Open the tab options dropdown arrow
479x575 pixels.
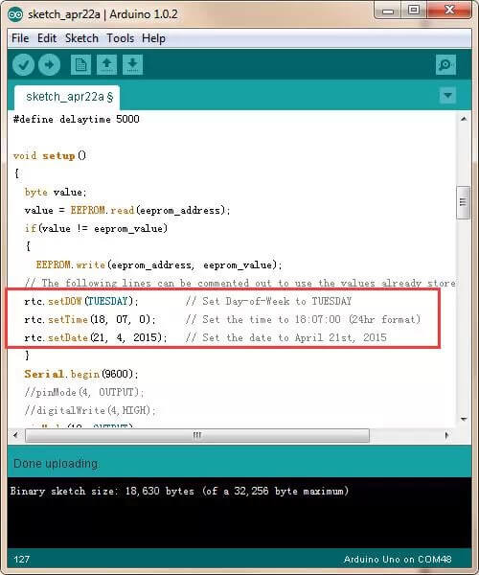(447, 95)
